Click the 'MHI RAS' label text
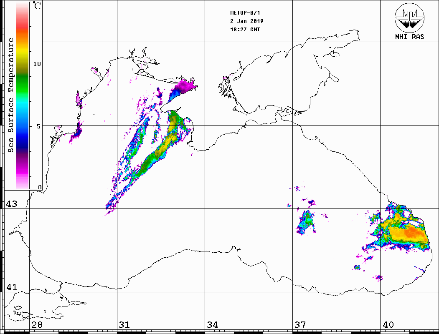This screenshot has height=334, width=439. pyautogui.click(x=409, y=37)
